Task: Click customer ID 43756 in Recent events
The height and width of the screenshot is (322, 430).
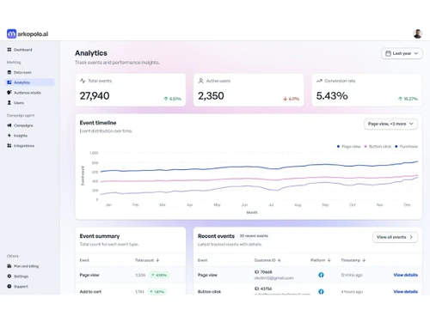Action: coord(263,289)
